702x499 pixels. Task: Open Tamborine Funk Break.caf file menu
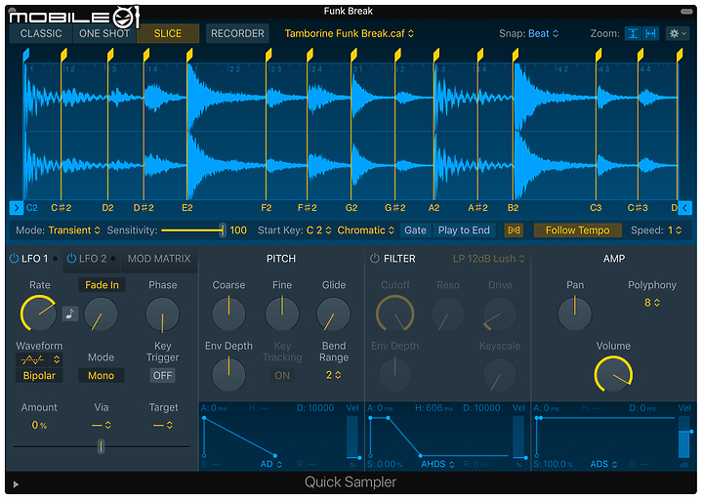pos(350,33)
